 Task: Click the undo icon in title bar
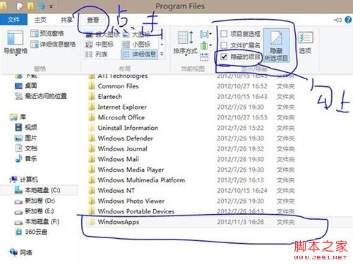42,6
